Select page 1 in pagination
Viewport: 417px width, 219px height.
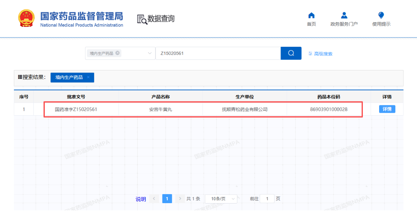point(167,199)
